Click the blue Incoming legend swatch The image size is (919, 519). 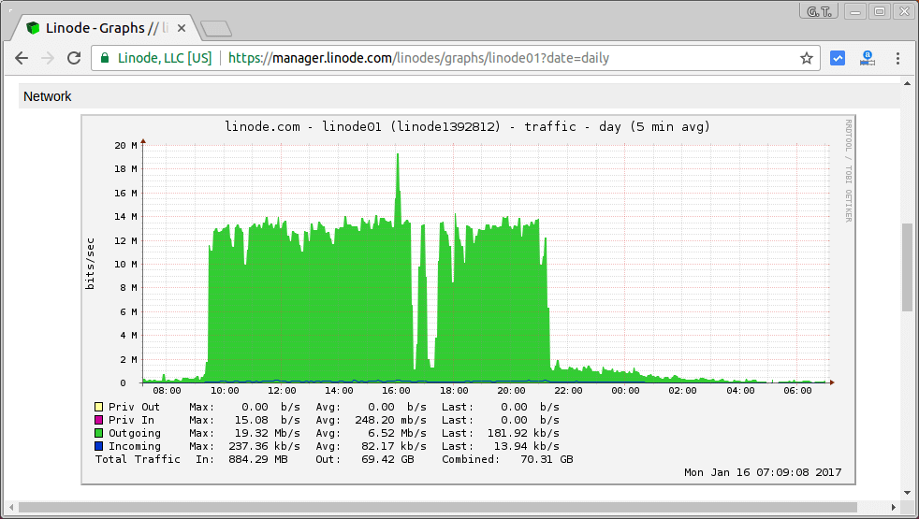click(98, 447)
